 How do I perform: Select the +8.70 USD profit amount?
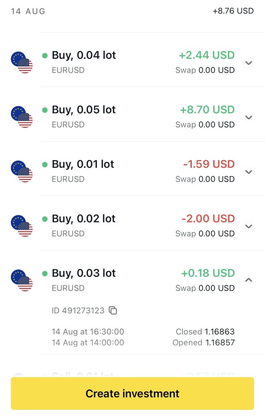207,110
